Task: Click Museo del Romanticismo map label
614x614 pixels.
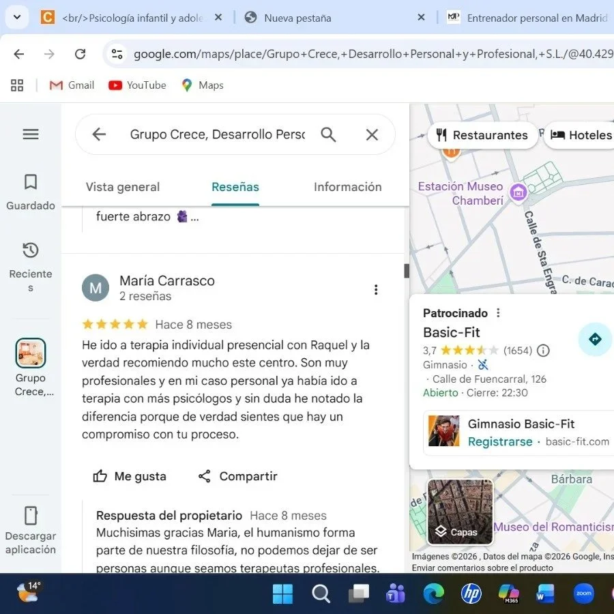Action: click(x=553, y=527)
